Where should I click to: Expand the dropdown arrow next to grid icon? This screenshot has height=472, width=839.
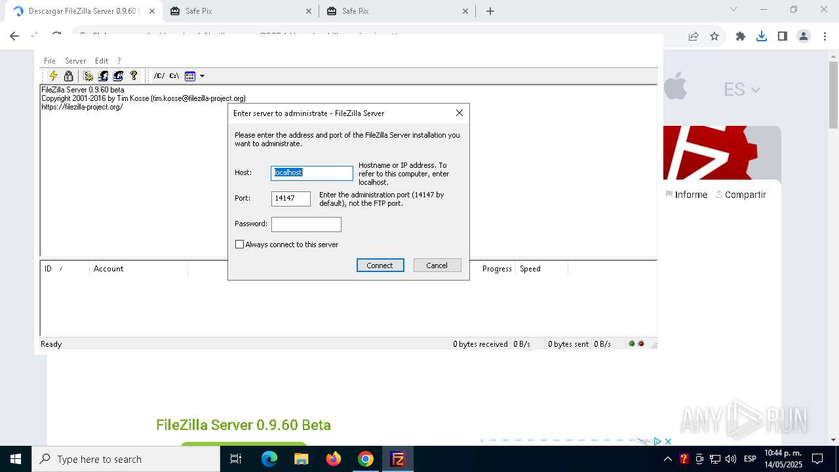pyautogui.click(x=202, y=76)
